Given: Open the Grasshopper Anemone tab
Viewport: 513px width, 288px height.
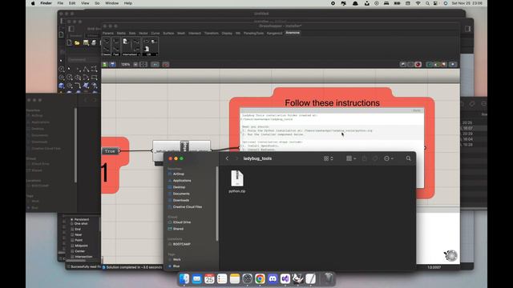Looking at the screenshot, I should point(293,33).
